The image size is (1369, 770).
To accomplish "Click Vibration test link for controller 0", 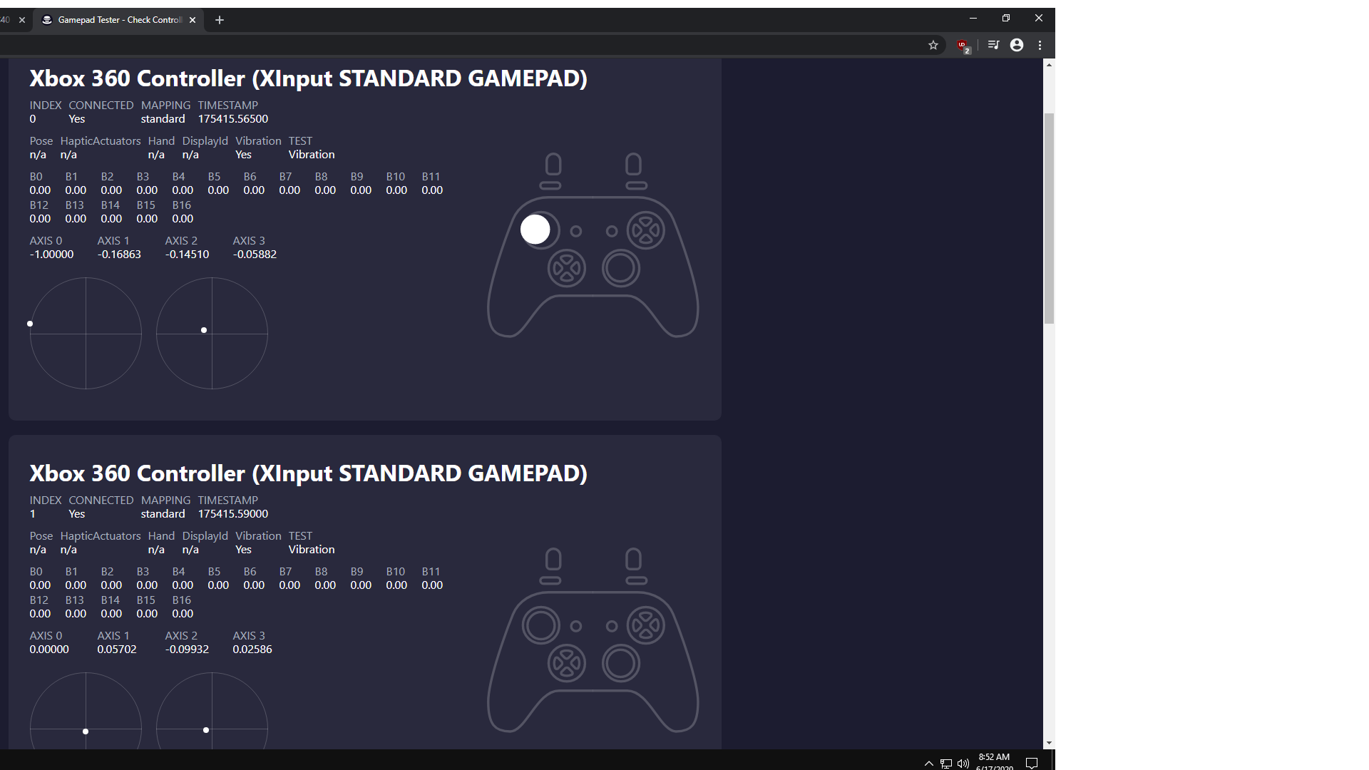I will (311, 155).
